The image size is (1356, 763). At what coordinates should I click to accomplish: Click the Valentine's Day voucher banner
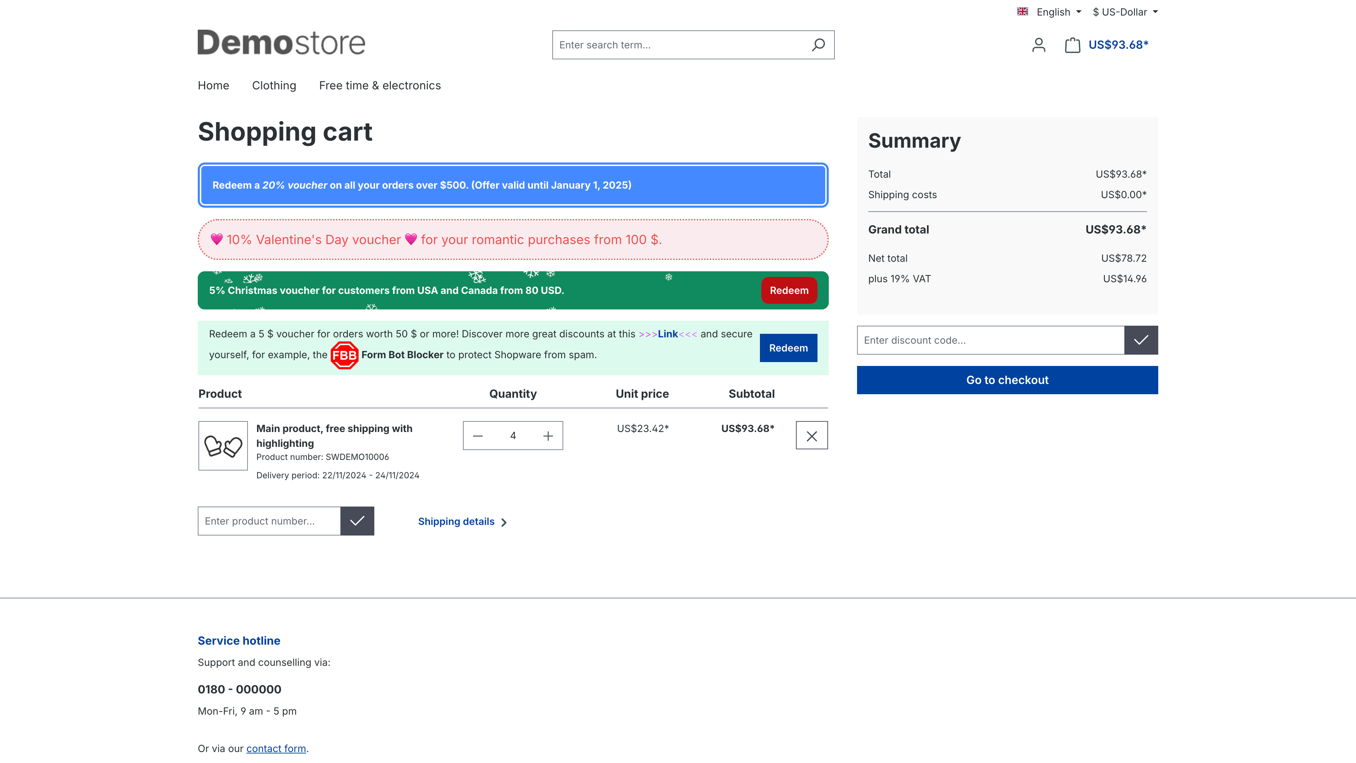[x=513, y=239]
